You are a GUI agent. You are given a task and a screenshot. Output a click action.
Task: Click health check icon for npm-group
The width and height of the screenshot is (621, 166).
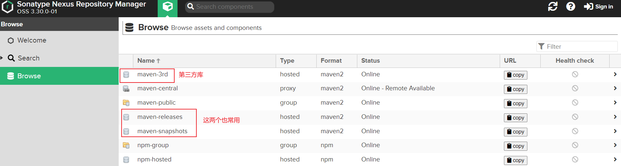tap(575, 145)
